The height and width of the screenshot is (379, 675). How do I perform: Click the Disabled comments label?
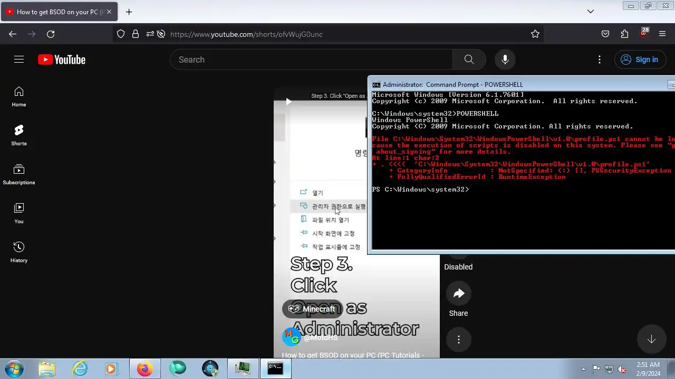point(458,267)
